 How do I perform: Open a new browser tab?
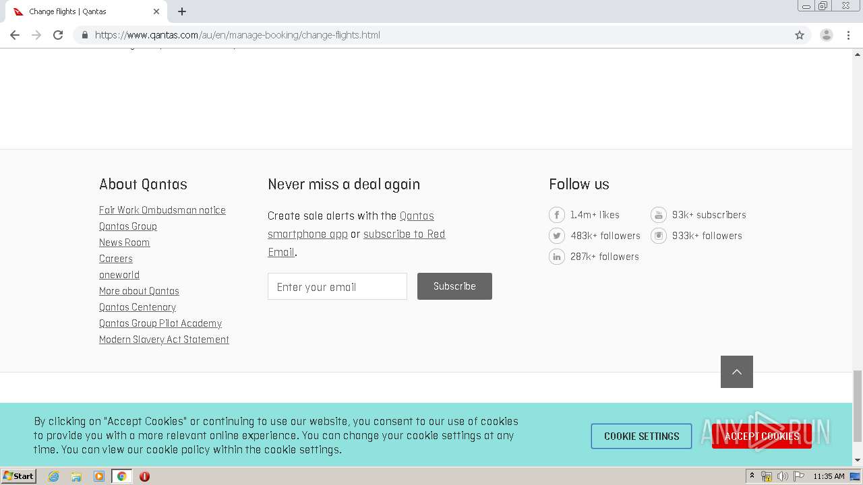[182, 11]
